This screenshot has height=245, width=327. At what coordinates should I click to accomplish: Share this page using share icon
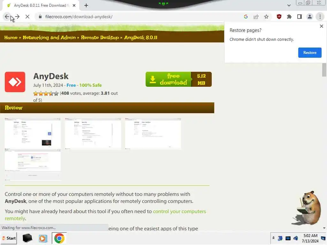pyautogui.click(x=256, y=17)
